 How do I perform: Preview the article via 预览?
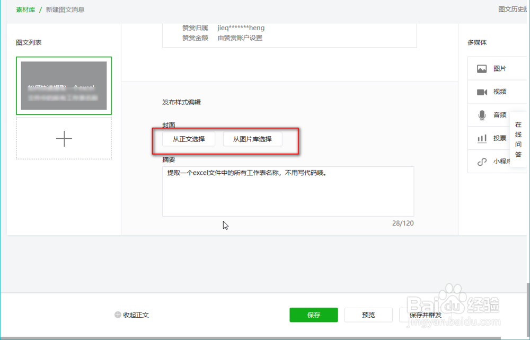coord(368,315)
